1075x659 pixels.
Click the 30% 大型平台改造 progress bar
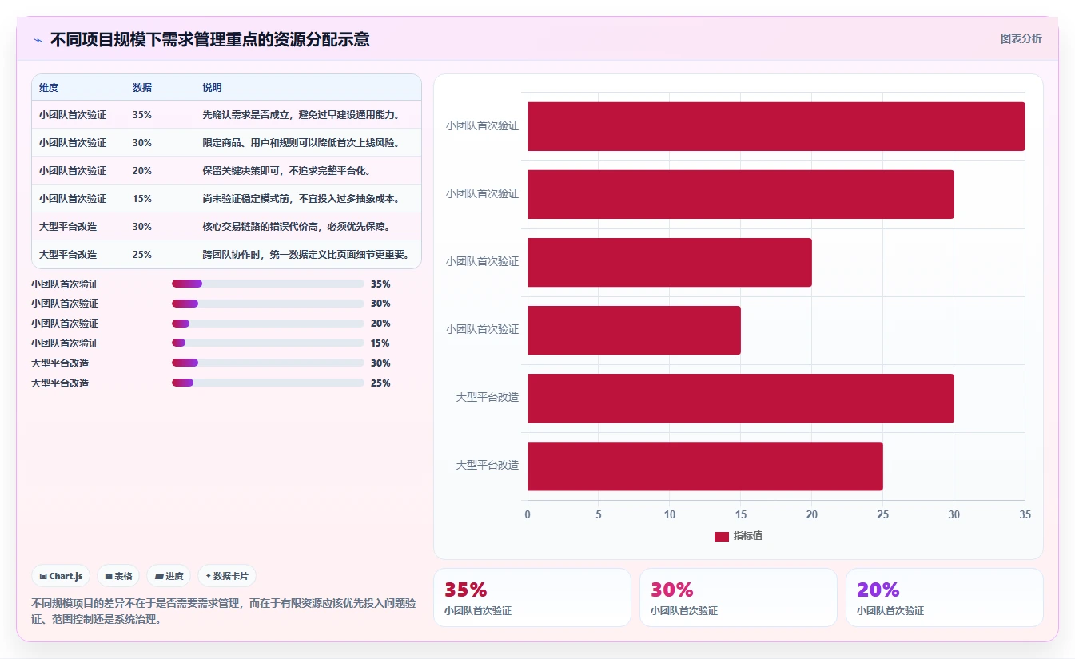pyautogui.click(x=268, y=363)
